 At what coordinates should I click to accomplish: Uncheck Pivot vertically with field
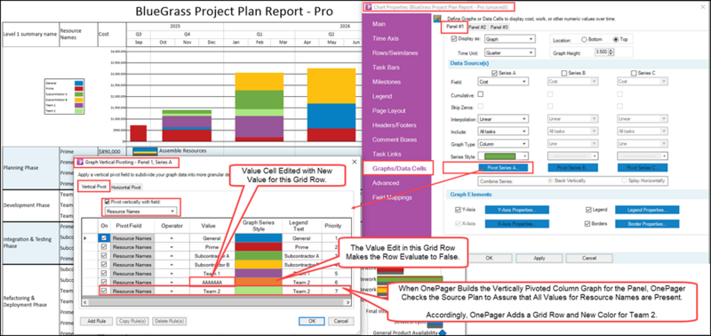coord(108,202)
